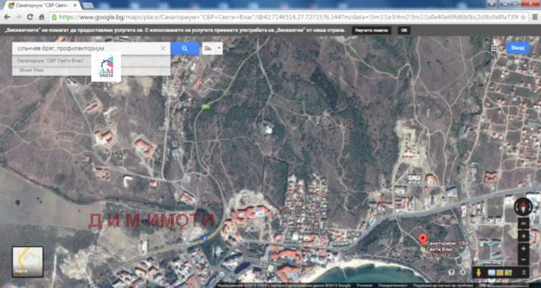
Task: Click the Вход sign-in button
Action: coord(517,49)
